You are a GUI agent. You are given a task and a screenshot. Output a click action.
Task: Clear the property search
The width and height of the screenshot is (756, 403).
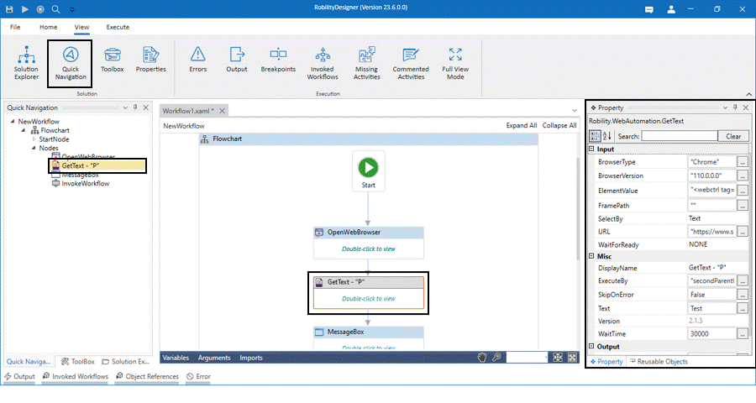click(x=733, y=136)
